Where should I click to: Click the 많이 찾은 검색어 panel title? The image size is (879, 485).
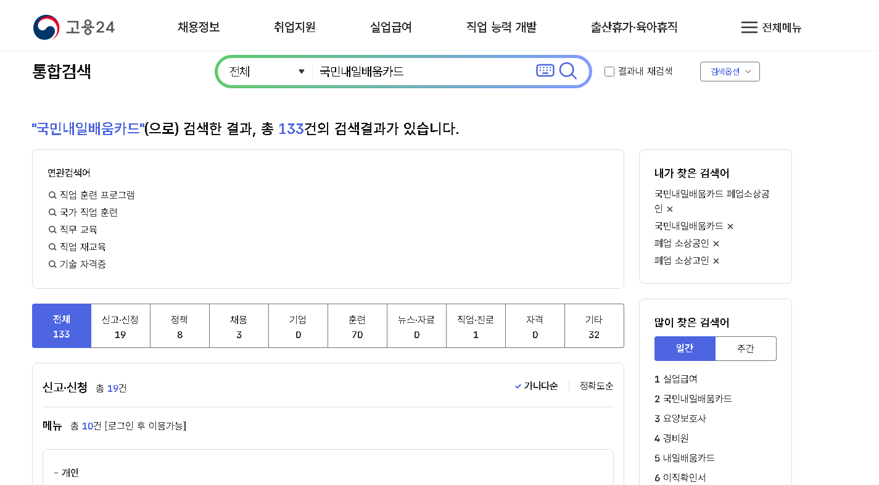coord(692,323)
